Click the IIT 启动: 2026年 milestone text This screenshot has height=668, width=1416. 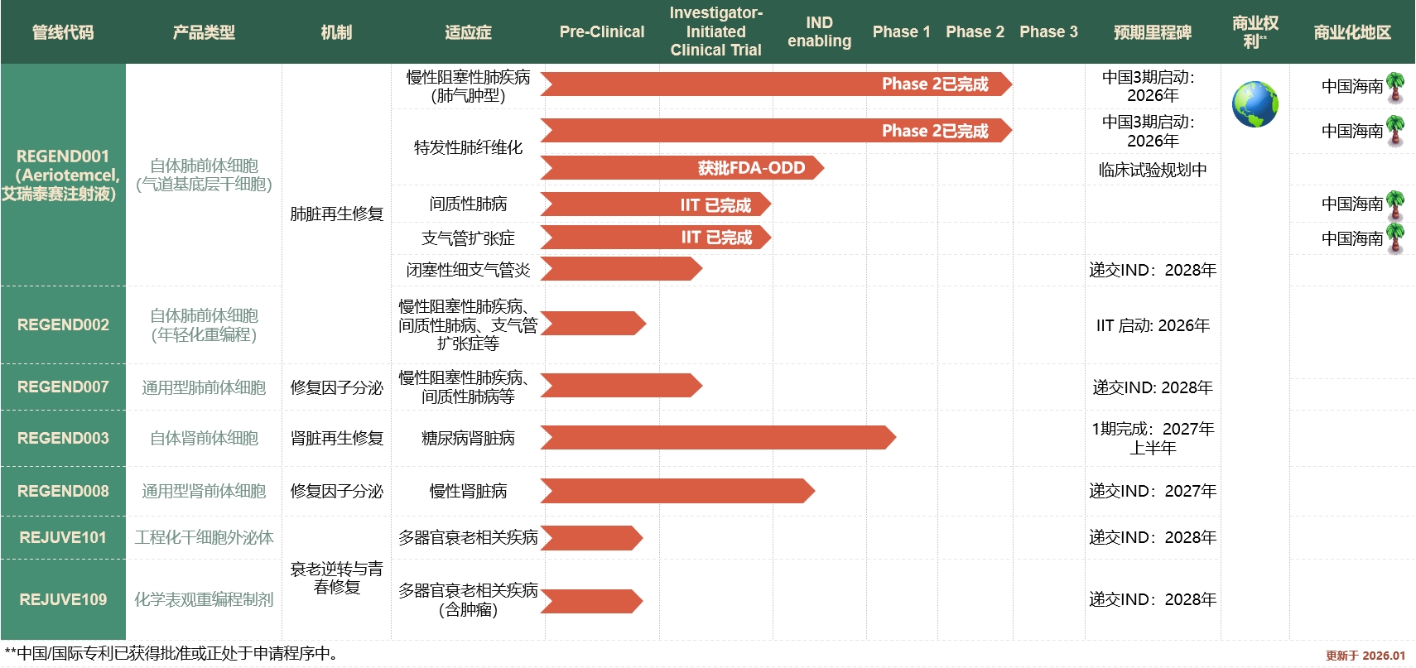coord(1152,325)
